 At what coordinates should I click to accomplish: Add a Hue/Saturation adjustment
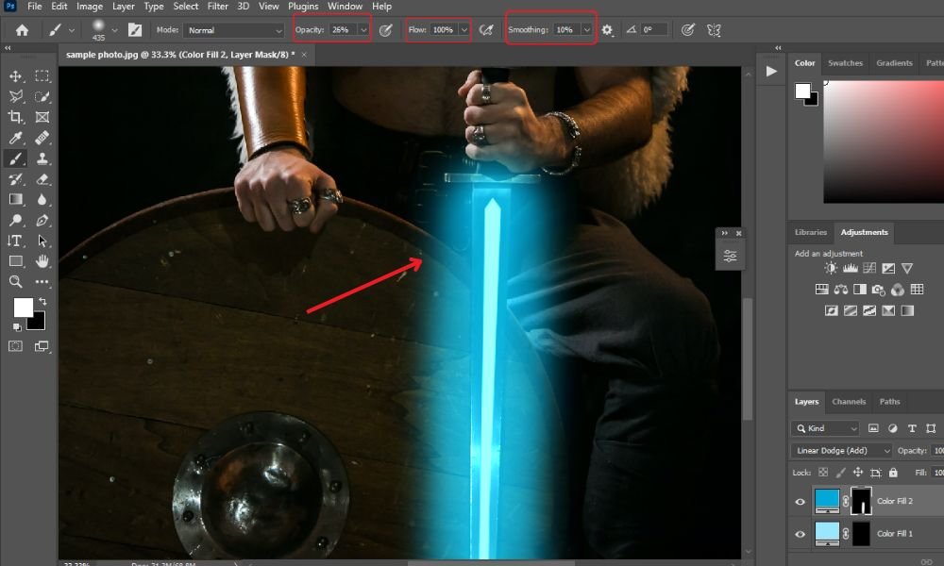pyautogui.click(x=822, y=290)
